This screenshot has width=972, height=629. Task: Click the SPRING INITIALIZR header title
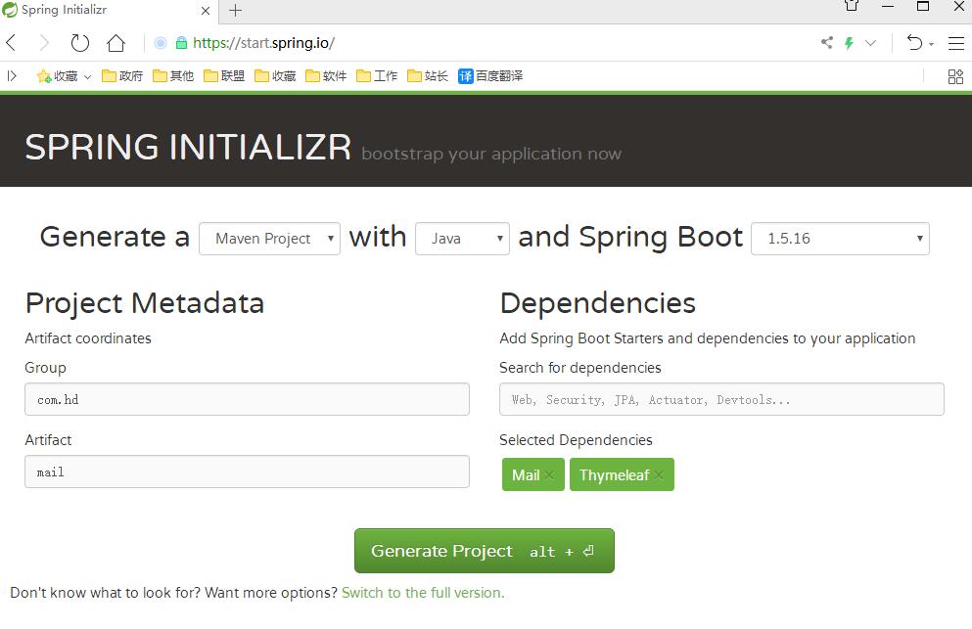pyautogui.click(x=188, y=147)
